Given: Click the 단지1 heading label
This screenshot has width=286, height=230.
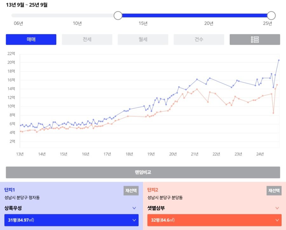Looking at the screenshot, I should pos(10,190).
